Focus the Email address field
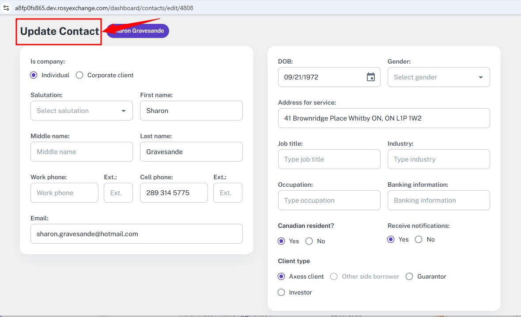This screenshot has height=317, width=521. tap(136, 234)
